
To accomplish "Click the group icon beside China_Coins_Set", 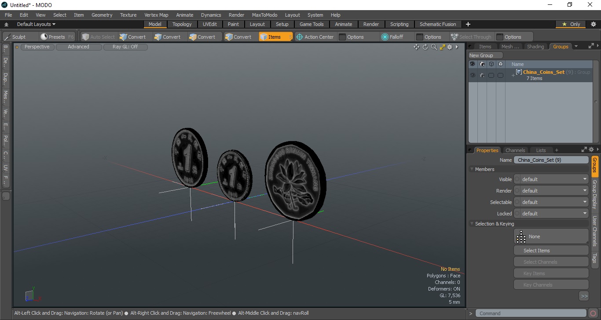I will pyautogui.click(x=519, y=72).
